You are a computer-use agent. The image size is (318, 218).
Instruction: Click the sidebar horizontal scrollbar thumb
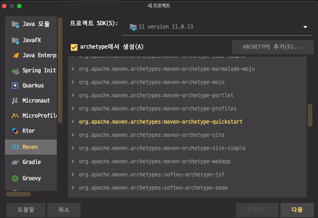click(19, 194)
